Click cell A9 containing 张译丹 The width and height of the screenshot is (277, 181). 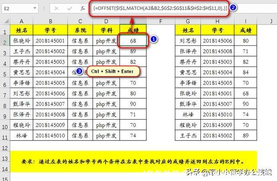22,114
